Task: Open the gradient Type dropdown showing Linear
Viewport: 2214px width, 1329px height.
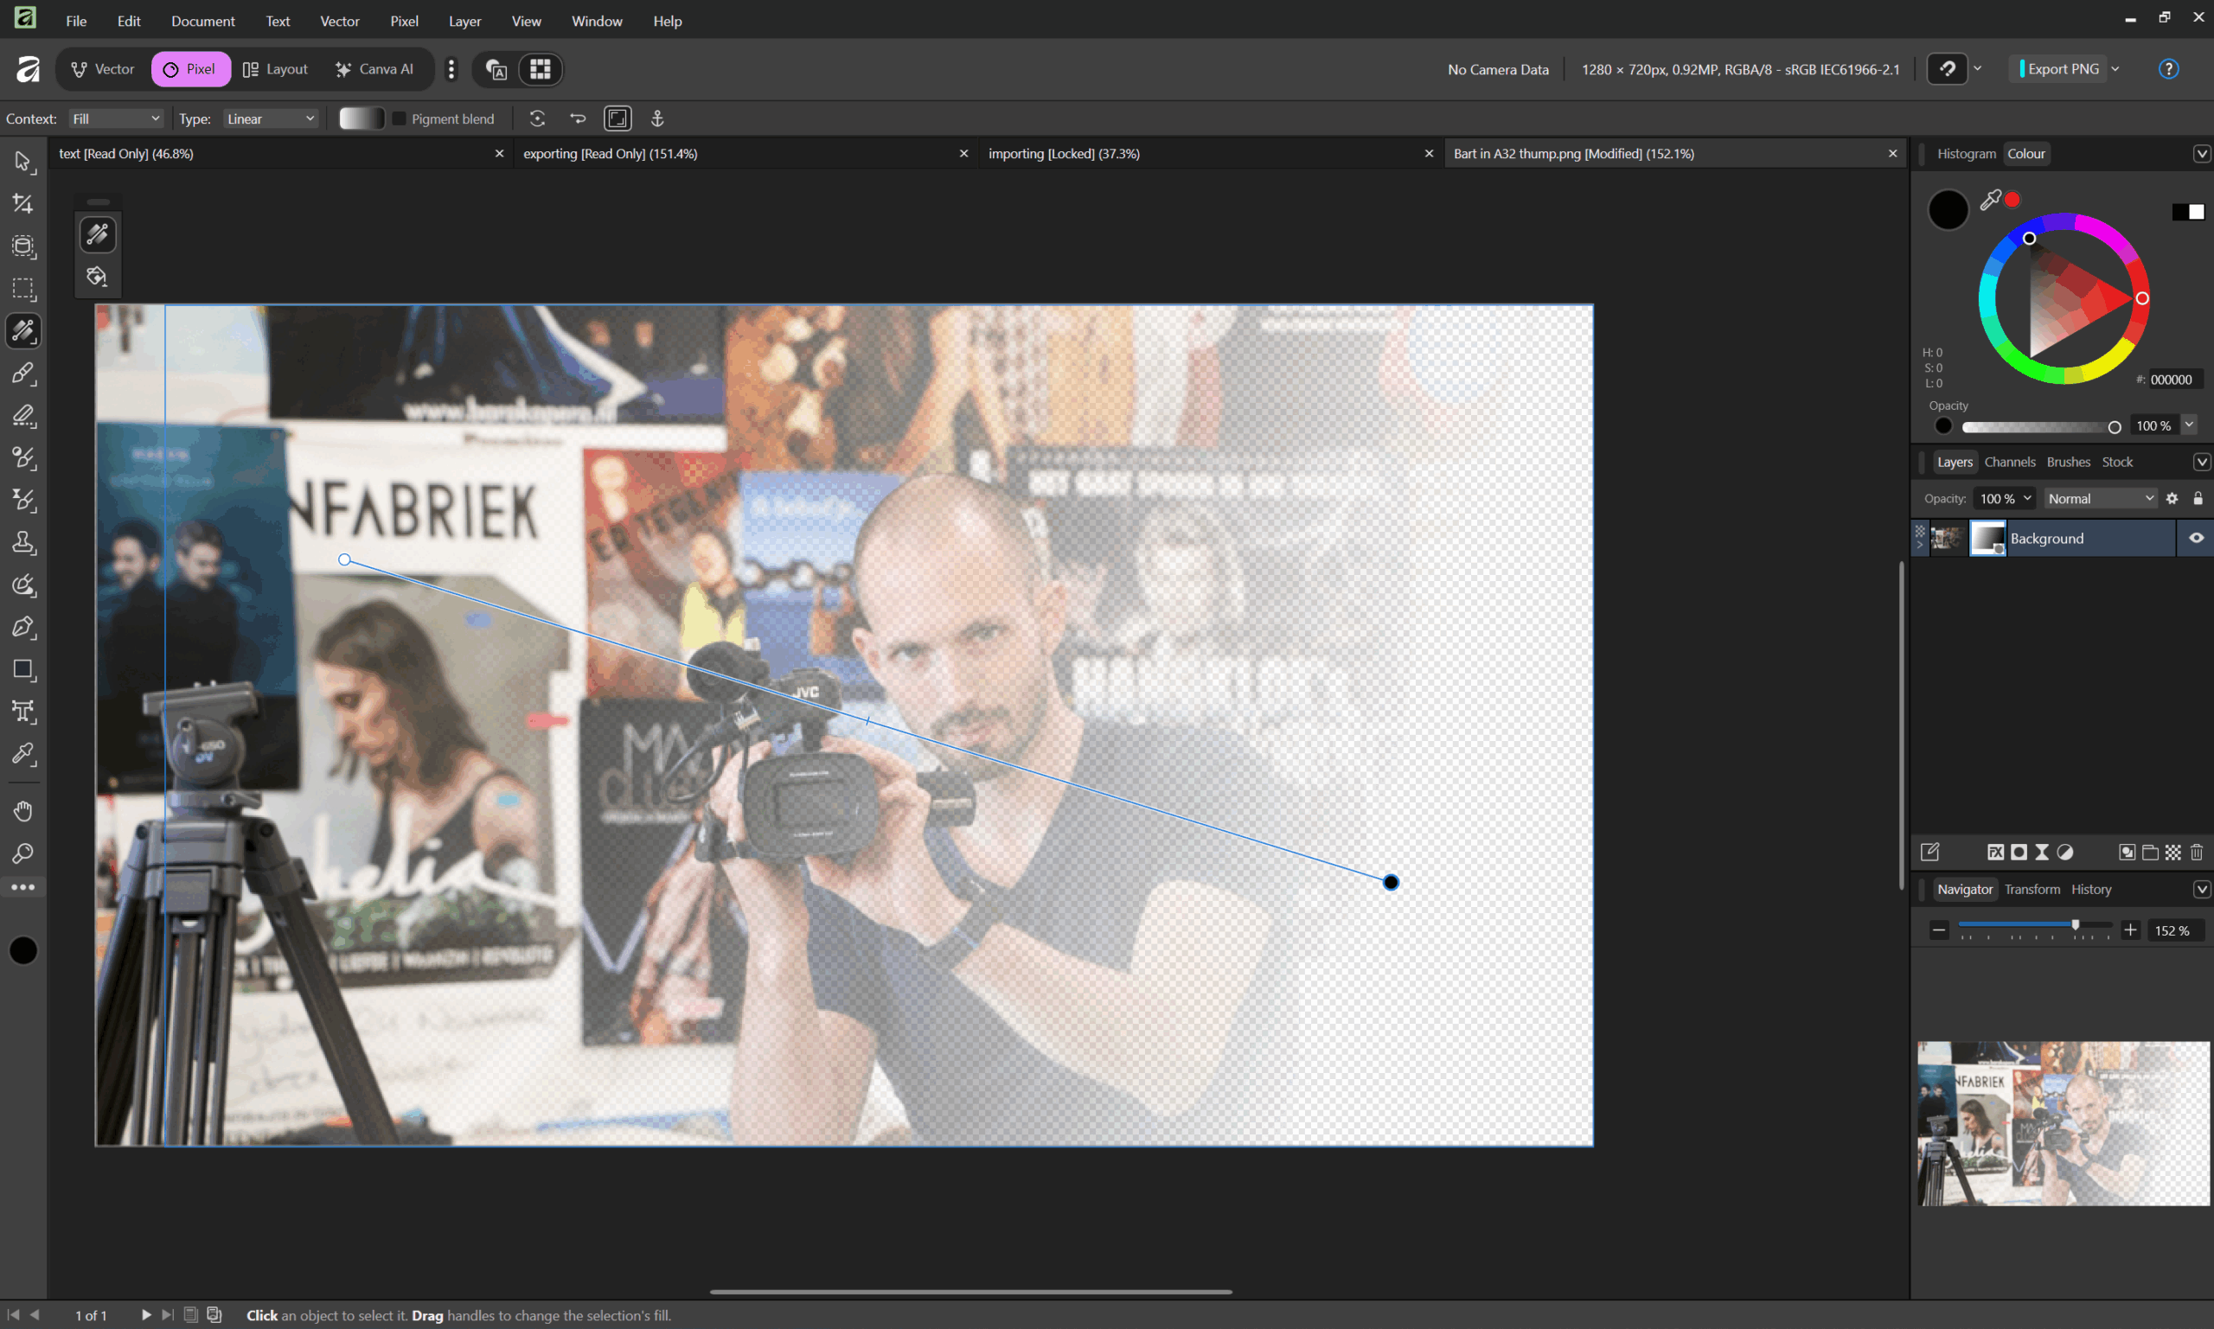Action: coord(270,119)
